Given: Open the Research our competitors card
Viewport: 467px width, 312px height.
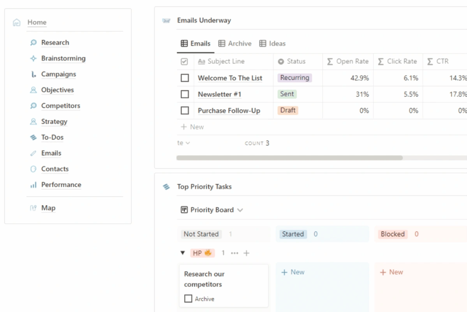Looking at the screenshot, I should [x=223, y=286].
